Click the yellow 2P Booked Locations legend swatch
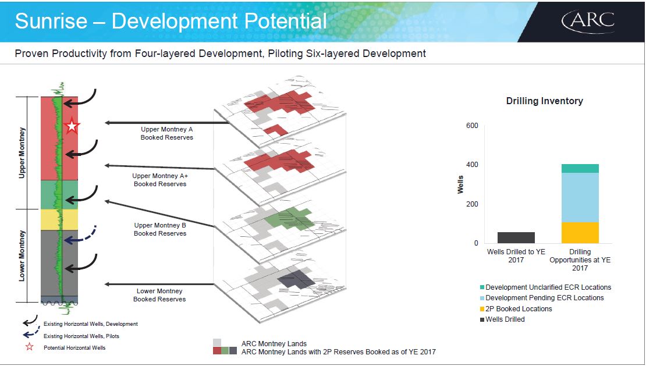This screenshot has height=366, width=646. point(482,309)
